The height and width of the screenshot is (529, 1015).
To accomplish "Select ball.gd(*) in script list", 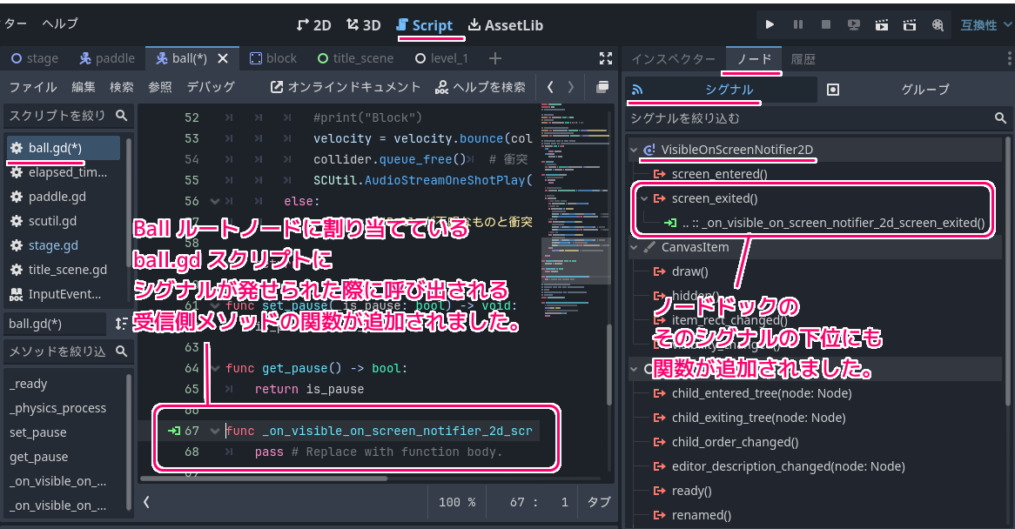I will click(63, 148).
